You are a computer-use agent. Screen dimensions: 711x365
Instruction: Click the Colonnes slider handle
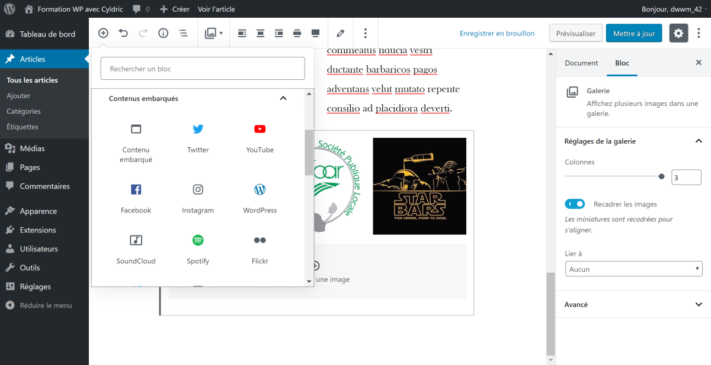pyautogui.click(x=662, y=176)
